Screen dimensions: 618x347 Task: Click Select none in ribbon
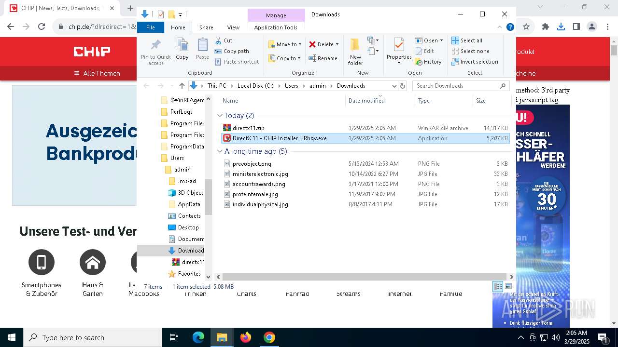pos(470,51)
